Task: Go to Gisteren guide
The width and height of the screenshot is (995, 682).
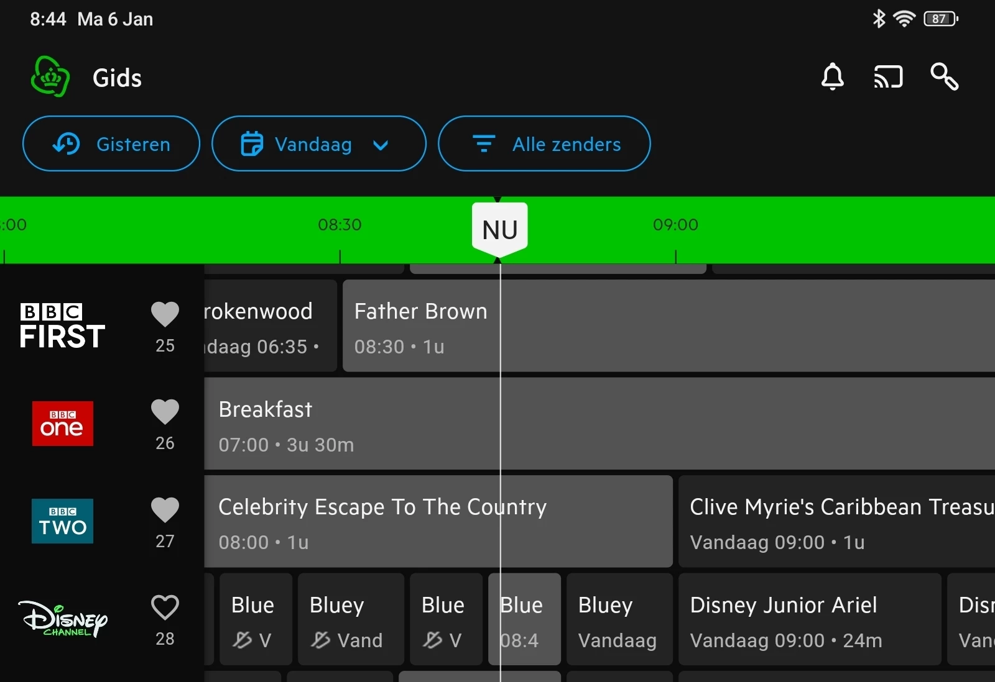Action: 111,144
